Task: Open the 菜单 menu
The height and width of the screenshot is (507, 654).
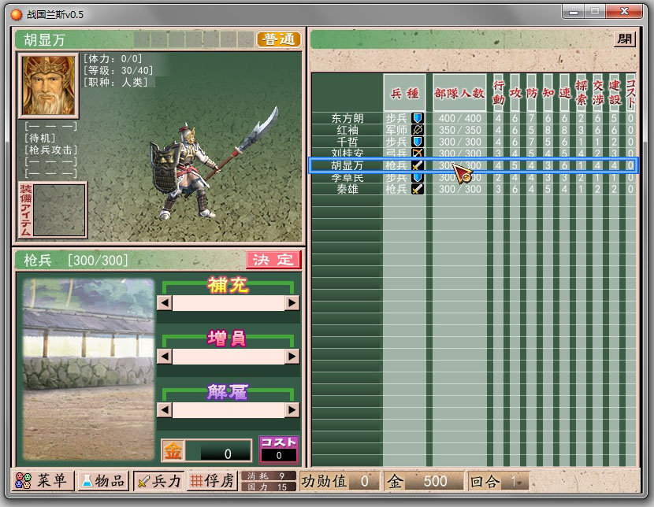Action: click(x=43, y=481)
